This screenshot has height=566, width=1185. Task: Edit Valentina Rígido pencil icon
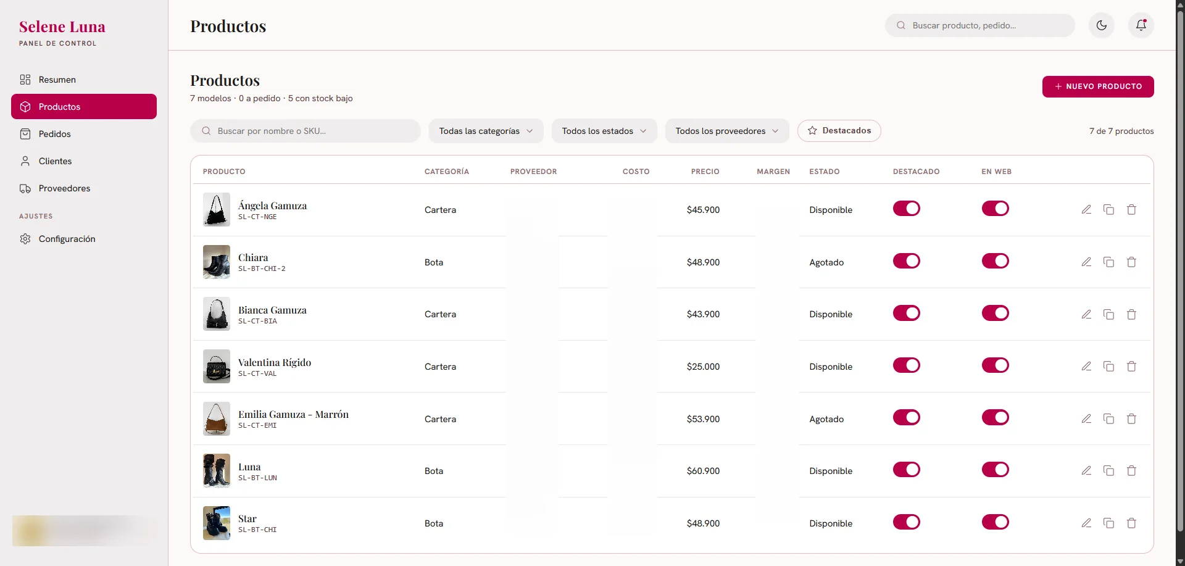point(1086,367)
